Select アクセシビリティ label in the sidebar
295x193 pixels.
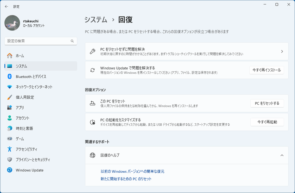pos(27,149)
